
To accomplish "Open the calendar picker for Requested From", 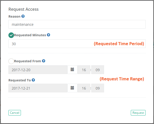I will tap(72, 70).
